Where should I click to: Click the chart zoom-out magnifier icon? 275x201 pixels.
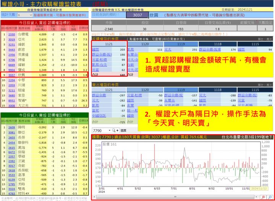coord(270,197)
